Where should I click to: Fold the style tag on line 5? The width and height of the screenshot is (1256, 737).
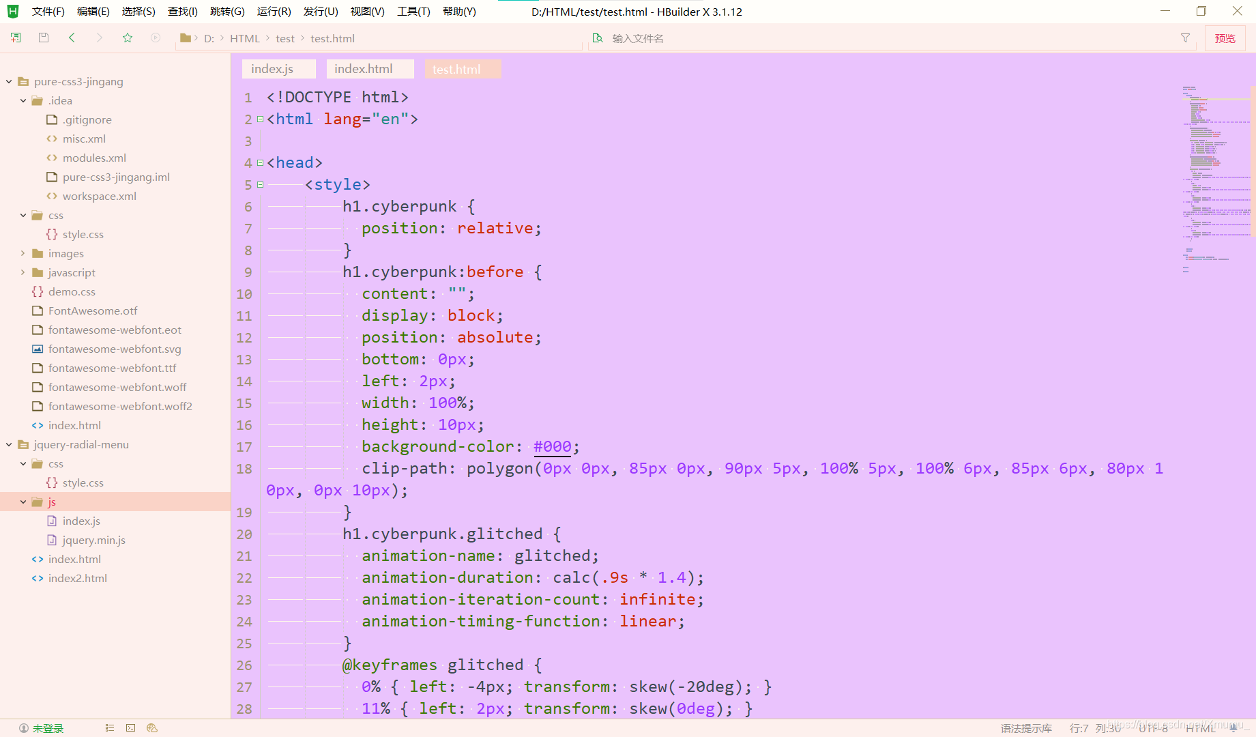point(260,184)
